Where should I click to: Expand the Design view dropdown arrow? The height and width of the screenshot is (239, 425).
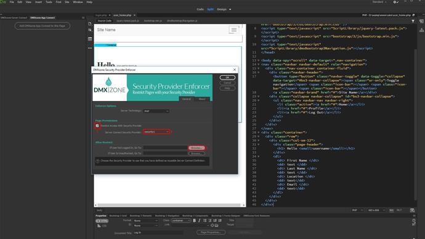tap(230, 9)
